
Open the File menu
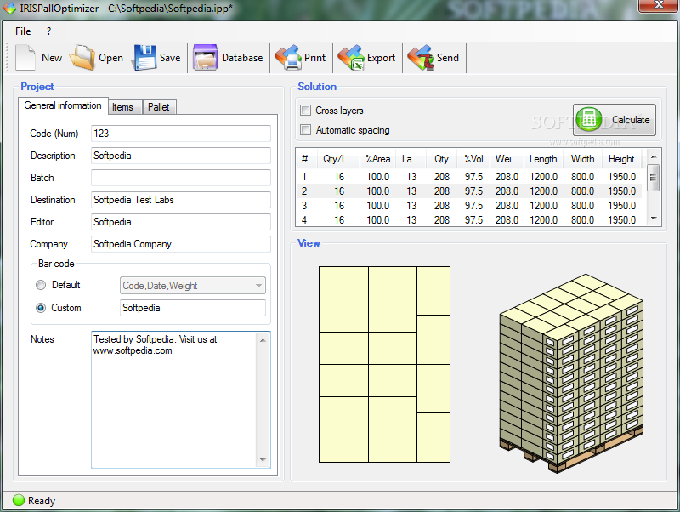coord(23,31)
